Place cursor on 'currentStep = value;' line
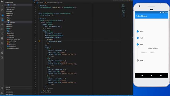This screenshot has width=170, height=96. click(x=55, y=41)
